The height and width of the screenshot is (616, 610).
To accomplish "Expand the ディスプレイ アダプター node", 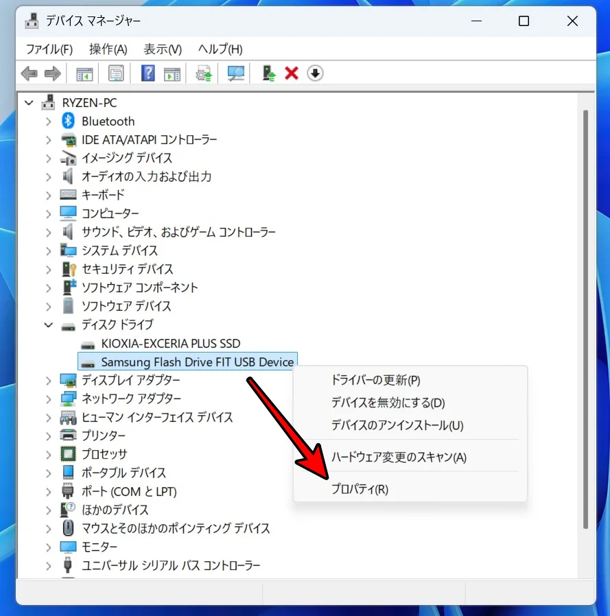I will pos(48,380).
